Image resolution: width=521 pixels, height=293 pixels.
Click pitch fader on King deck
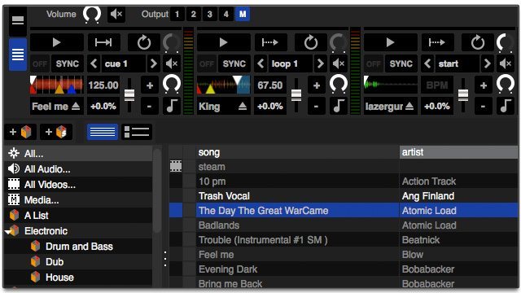point(296,95)
